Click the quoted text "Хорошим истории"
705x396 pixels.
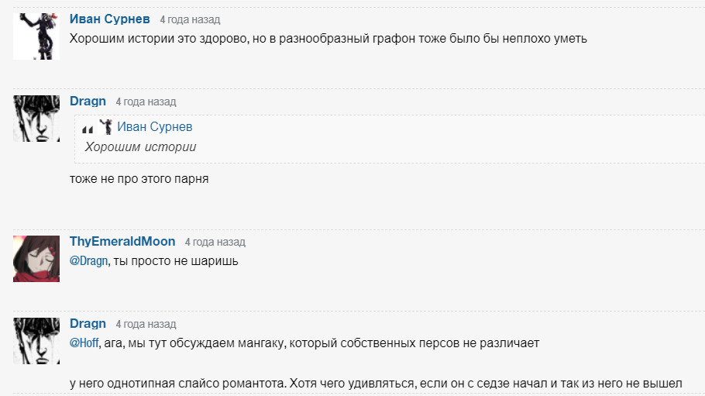140,147
